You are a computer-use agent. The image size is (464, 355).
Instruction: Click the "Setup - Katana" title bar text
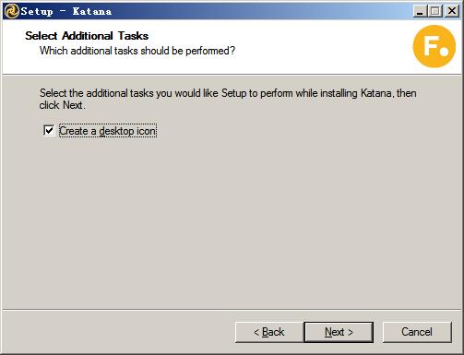click(66, 12)
